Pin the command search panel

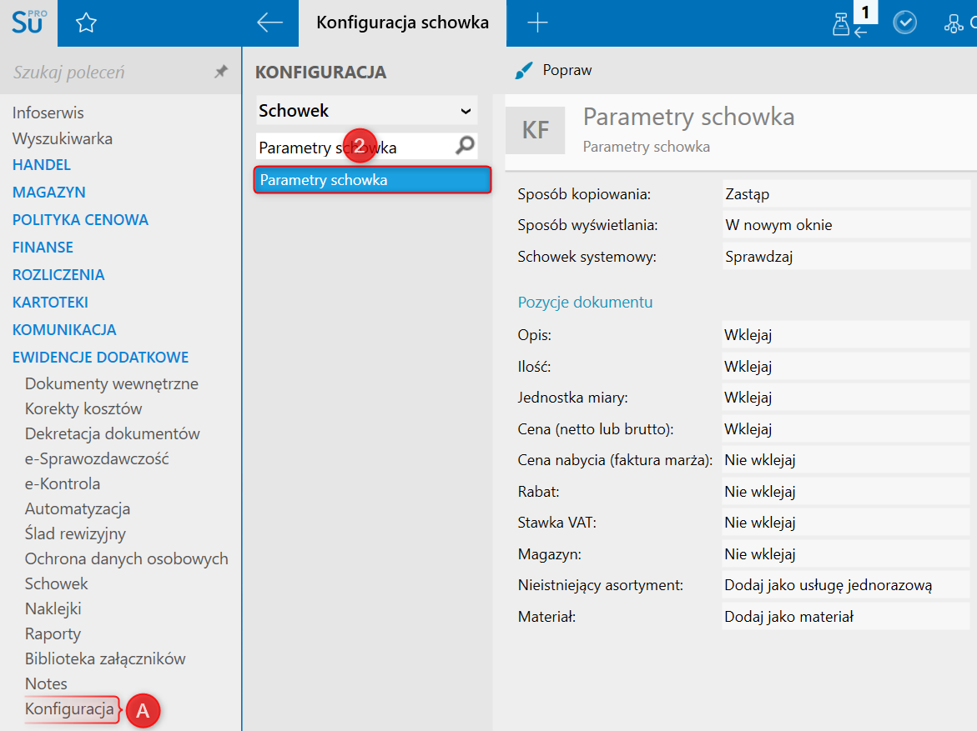221,73
